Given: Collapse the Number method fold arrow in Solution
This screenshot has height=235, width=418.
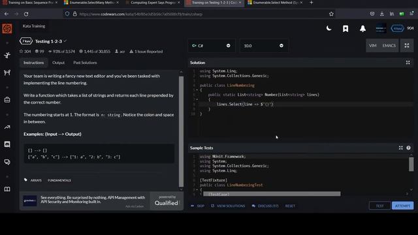Looking at the screenshot, I should click(x=197, y=99).
